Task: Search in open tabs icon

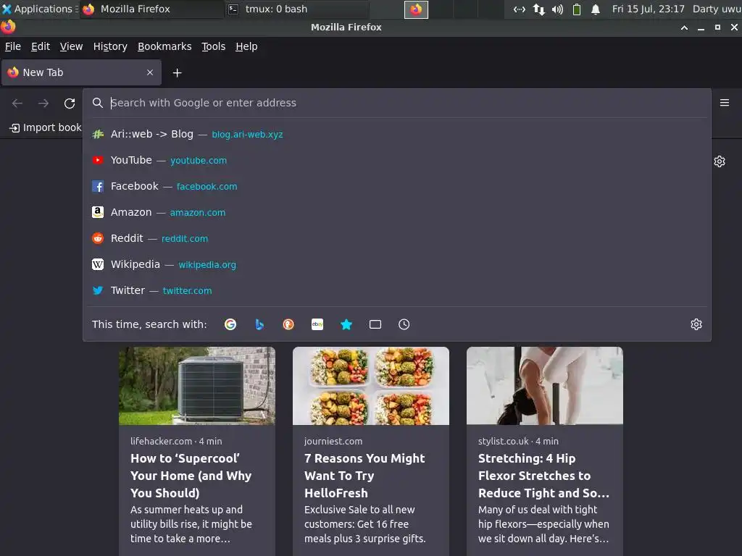Action: [x=375, y=324]
